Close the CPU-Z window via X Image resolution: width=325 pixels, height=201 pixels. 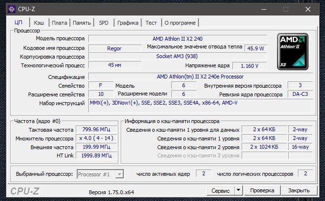point(308,9)
